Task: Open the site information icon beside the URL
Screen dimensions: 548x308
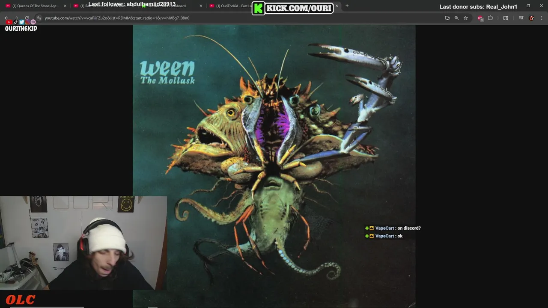Action: coord(39,18)
